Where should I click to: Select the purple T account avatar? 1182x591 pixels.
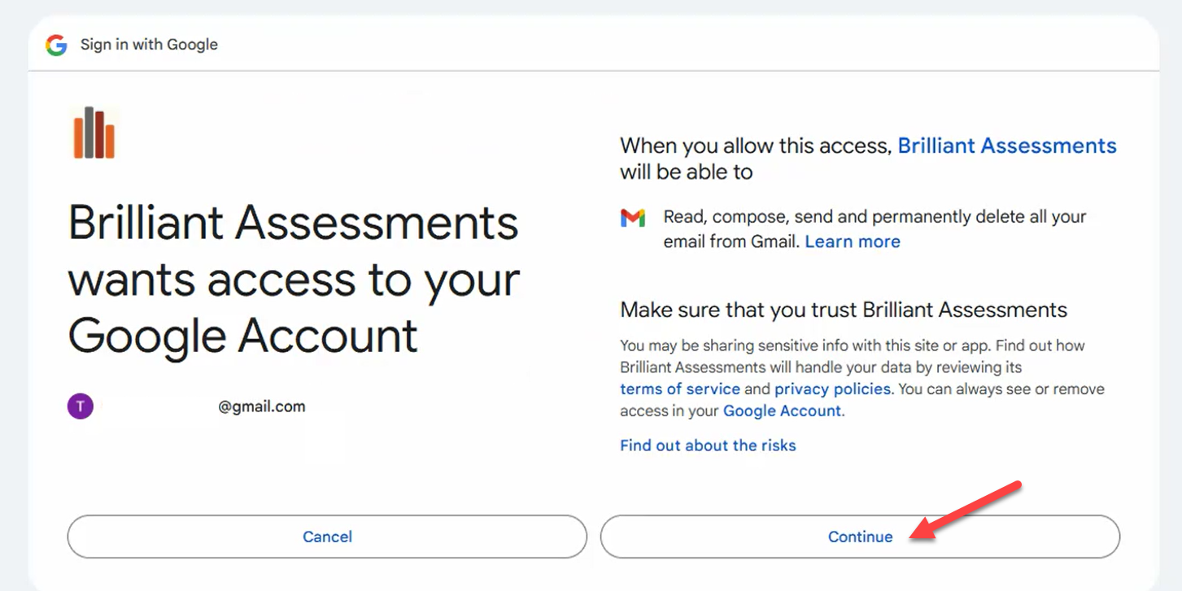pyautogui.click(x=80, y=405)
